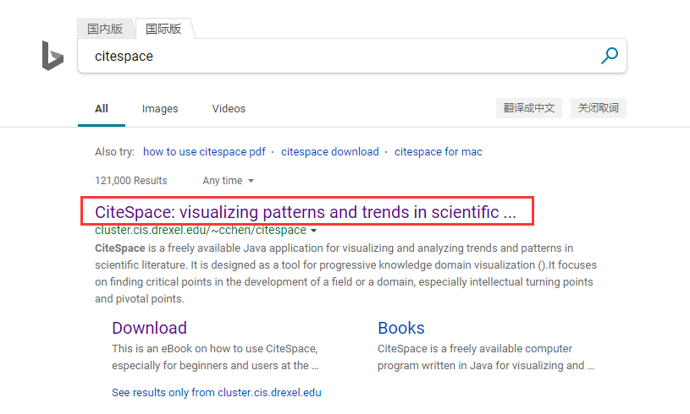This screenshot has height=414, width=690.
Task: Click the Bing logo icon
Action: point(52,56)
